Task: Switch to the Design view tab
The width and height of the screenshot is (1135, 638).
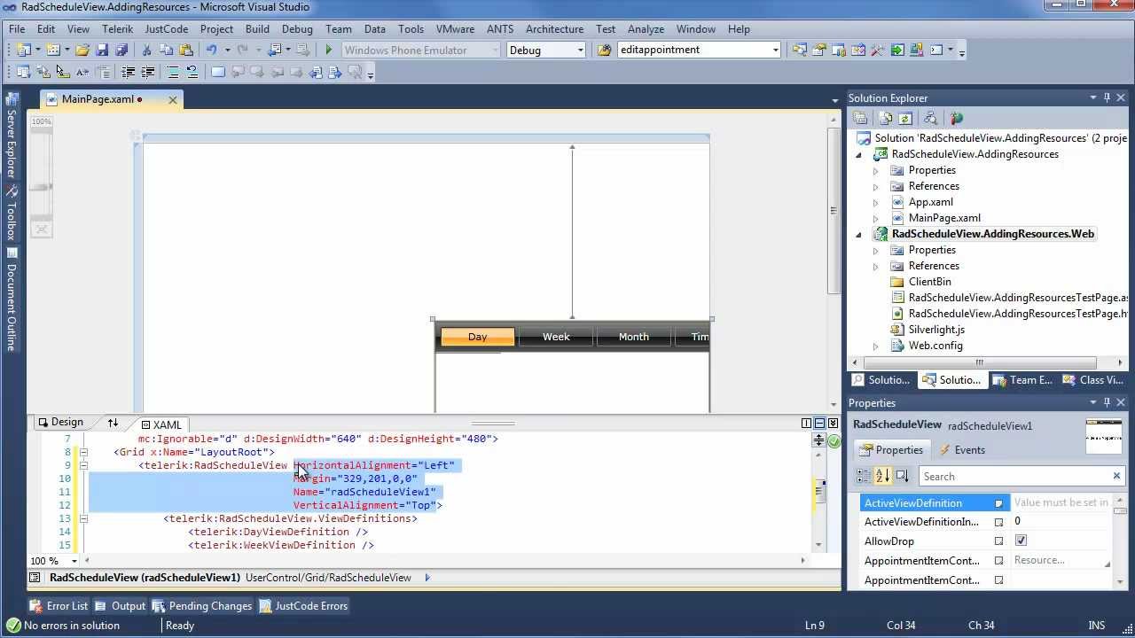Action: 59,423
